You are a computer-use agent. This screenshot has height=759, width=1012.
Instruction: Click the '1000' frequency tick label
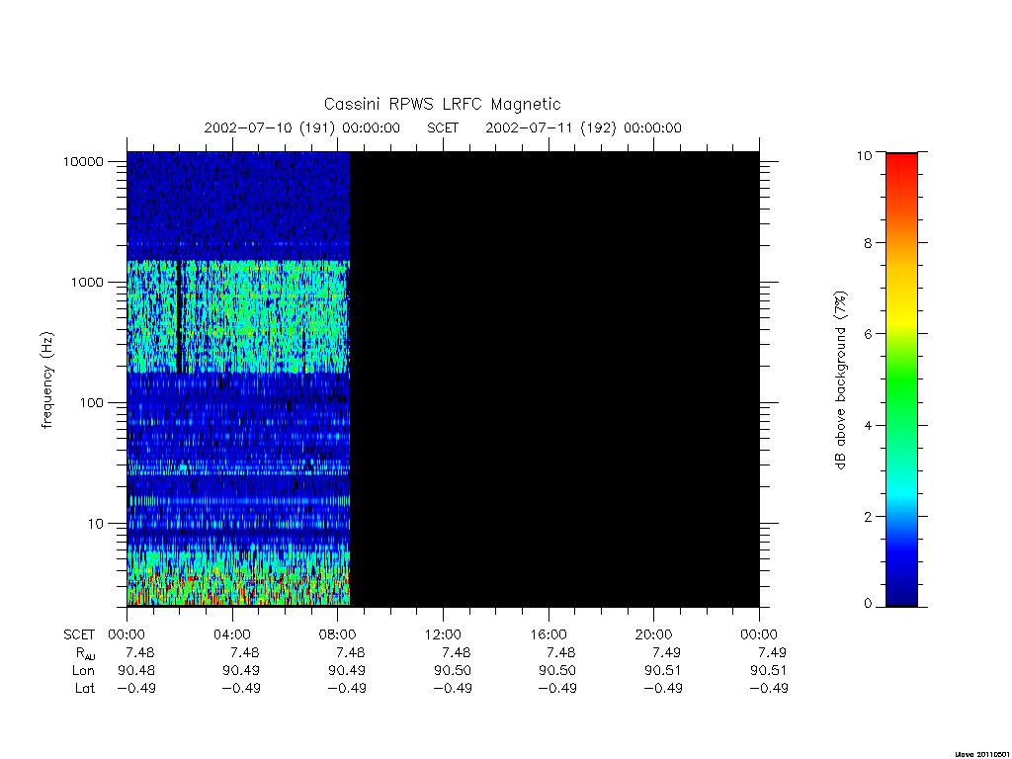coord(87,282)
